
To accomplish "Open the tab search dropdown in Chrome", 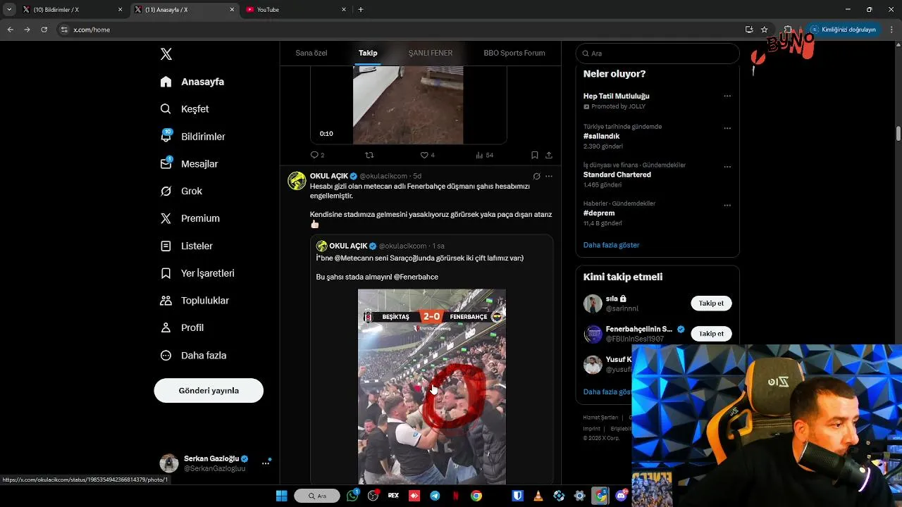I will click(x=9, y=10).
